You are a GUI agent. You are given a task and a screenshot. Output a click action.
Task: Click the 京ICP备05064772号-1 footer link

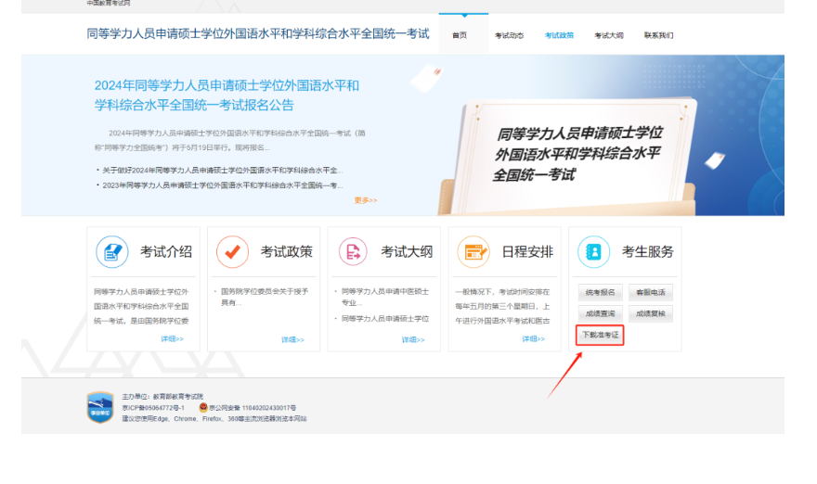[x=153, y=408]
